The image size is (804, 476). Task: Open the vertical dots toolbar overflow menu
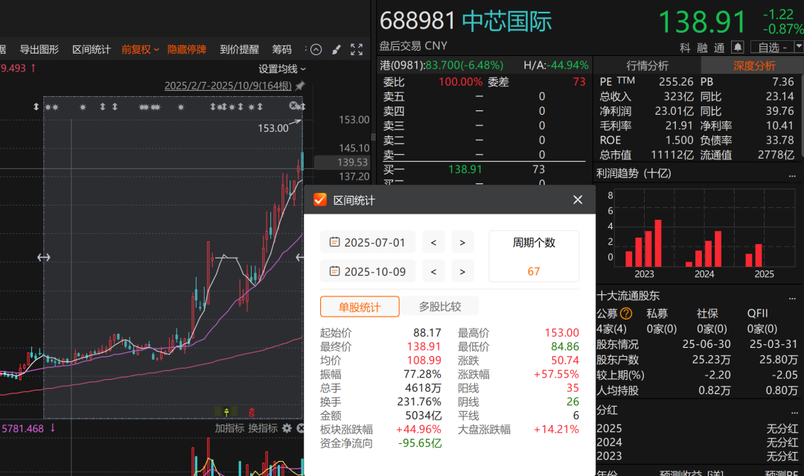306,49
